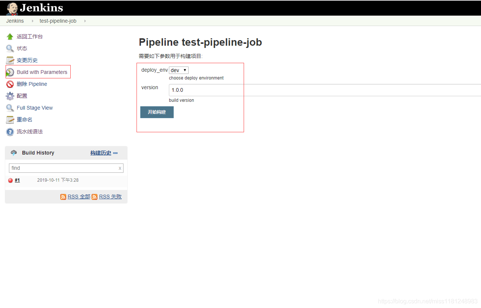Click the choose deploy environment description

(196, 78)
